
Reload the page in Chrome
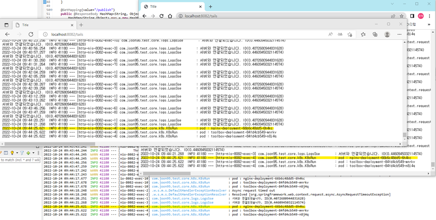[x=161, y=16]
